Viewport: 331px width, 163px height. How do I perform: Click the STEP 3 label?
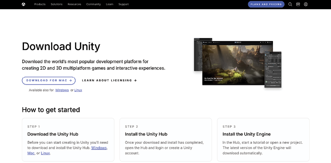tap(229, 126)
